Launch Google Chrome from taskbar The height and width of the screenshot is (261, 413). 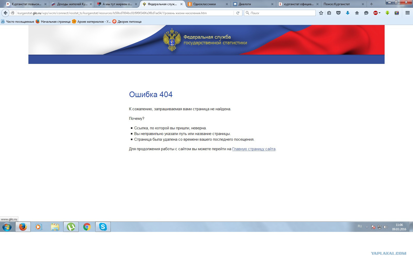(87, 227)
